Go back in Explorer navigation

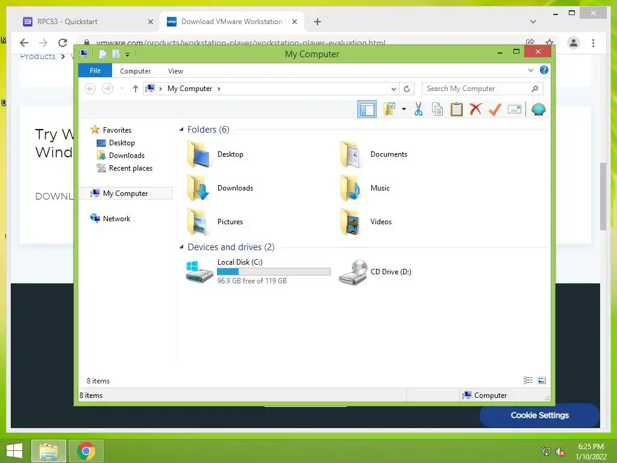pos(90,89)
